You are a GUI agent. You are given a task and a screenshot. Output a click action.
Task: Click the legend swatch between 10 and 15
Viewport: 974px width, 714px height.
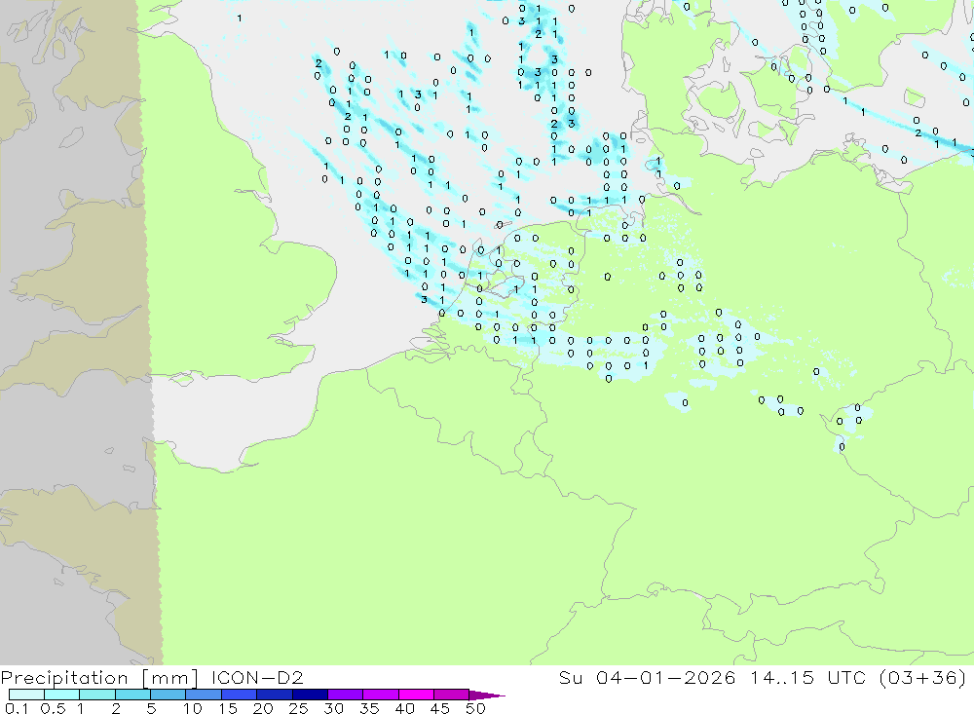(x=204, y=695)
